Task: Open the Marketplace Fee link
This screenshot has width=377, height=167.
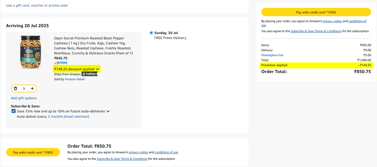Action: click(272, 55)
